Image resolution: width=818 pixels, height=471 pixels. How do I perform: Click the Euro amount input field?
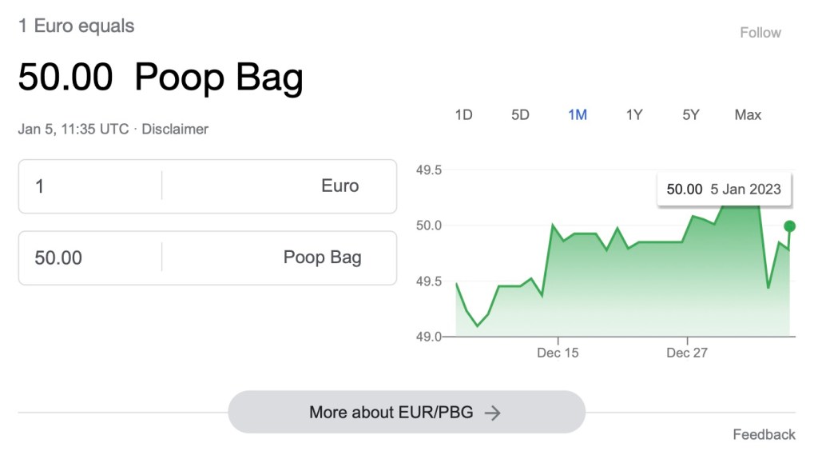[89, 186]
